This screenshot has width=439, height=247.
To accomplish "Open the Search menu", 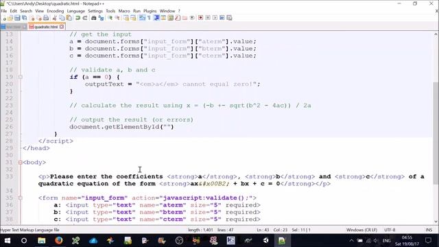I will [26, 11].
